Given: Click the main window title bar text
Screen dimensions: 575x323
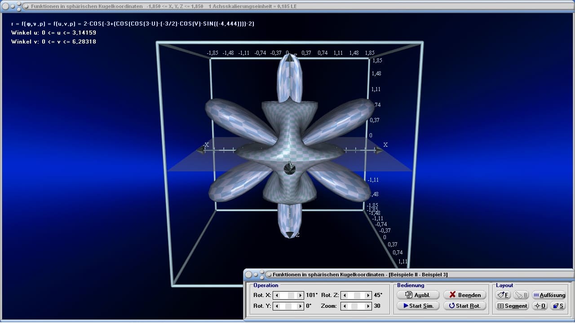Looking at the screenshot, I should click(x=164, y=6).
